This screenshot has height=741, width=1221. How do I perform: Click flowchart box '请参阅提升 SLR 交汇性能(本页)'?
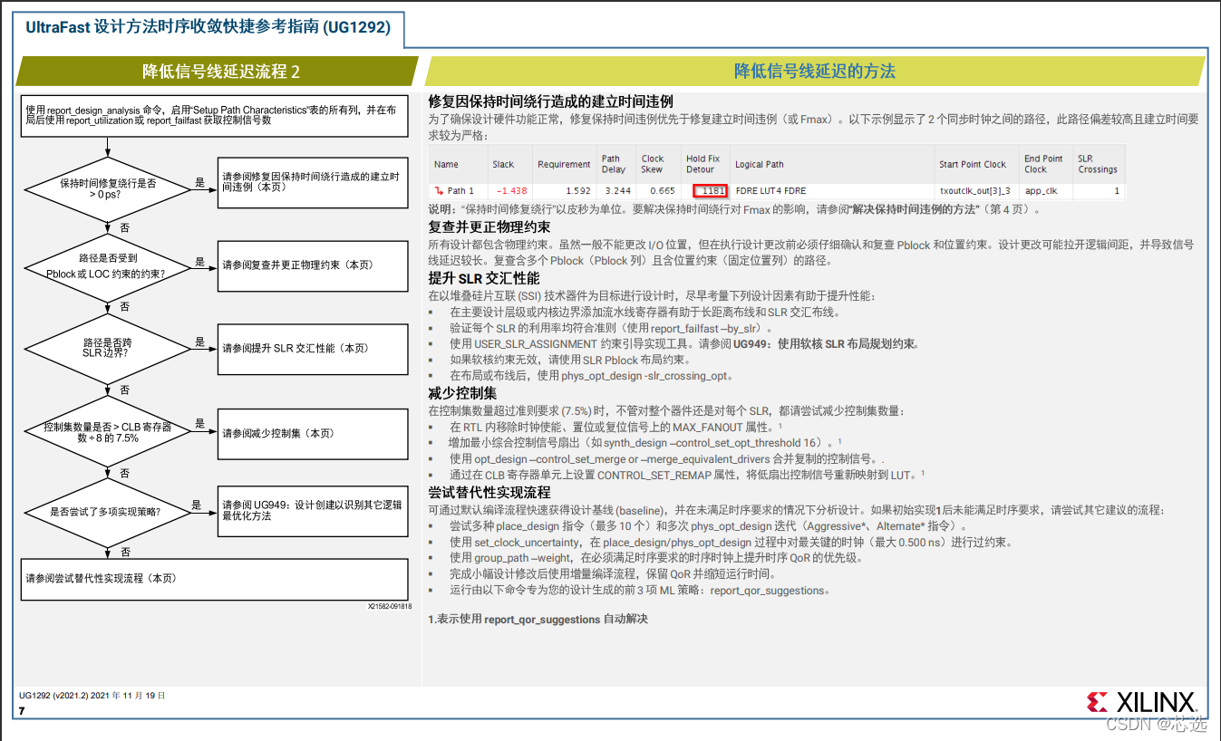(313, 349)
